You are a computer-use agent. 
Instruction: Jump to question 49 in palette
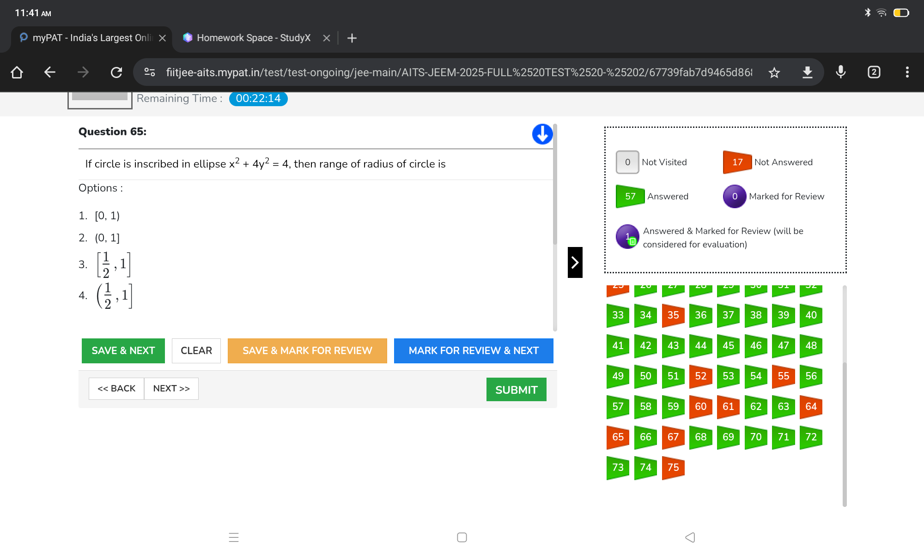click(x=618, y=376)
